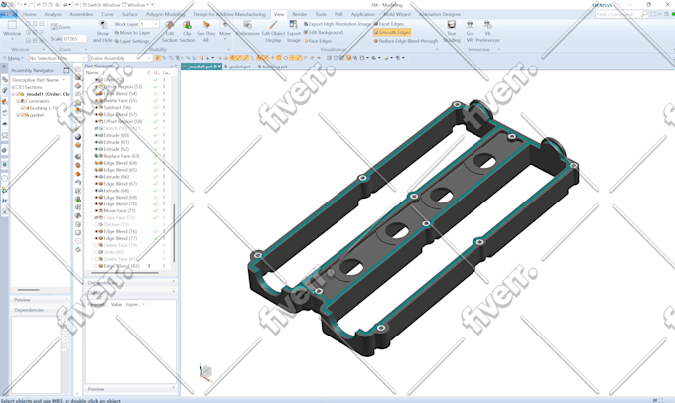Image resolution: width=675 pixels, height=403 pixels.
Task: Click the Export Image icon
Action: coord(293,25)
